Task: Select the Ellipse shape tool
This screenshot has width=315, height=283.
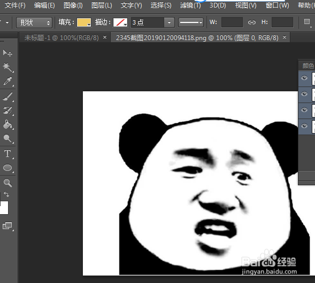Action: 7,168
